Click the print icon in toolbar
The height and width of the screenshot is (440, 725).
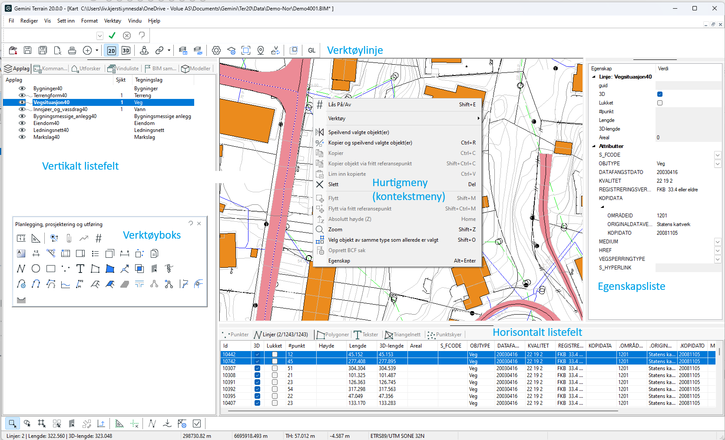pyautogui.click(x=72, y=51)
